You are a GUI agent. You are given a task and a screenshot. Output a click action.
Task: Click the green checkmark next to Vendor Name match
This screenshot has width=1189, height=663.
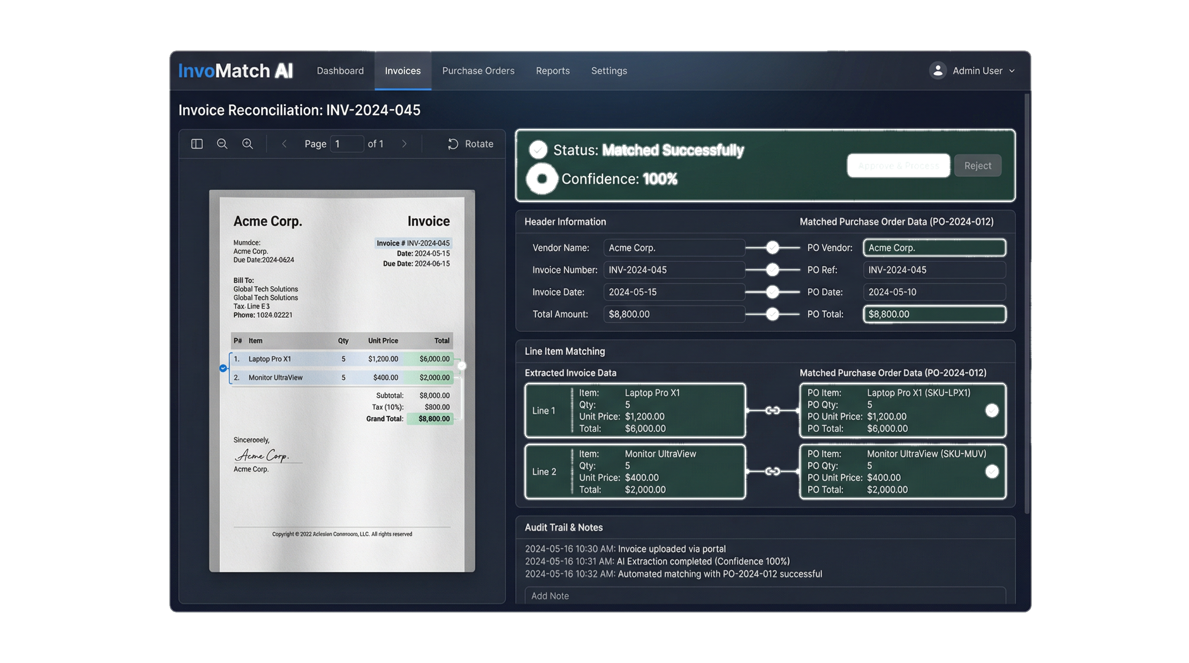pyautogui.click(x=772, y=248)
